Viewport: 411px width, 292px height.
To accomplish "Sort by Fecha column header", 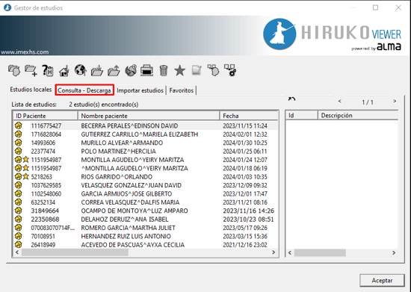I will coord(249,116).
